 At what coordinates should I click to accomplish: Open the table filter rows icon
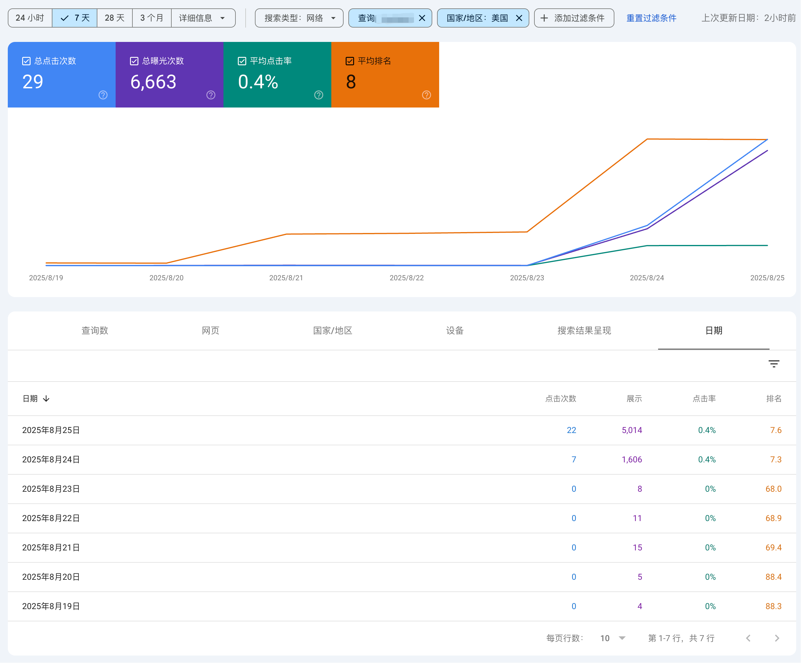point(774,364)
